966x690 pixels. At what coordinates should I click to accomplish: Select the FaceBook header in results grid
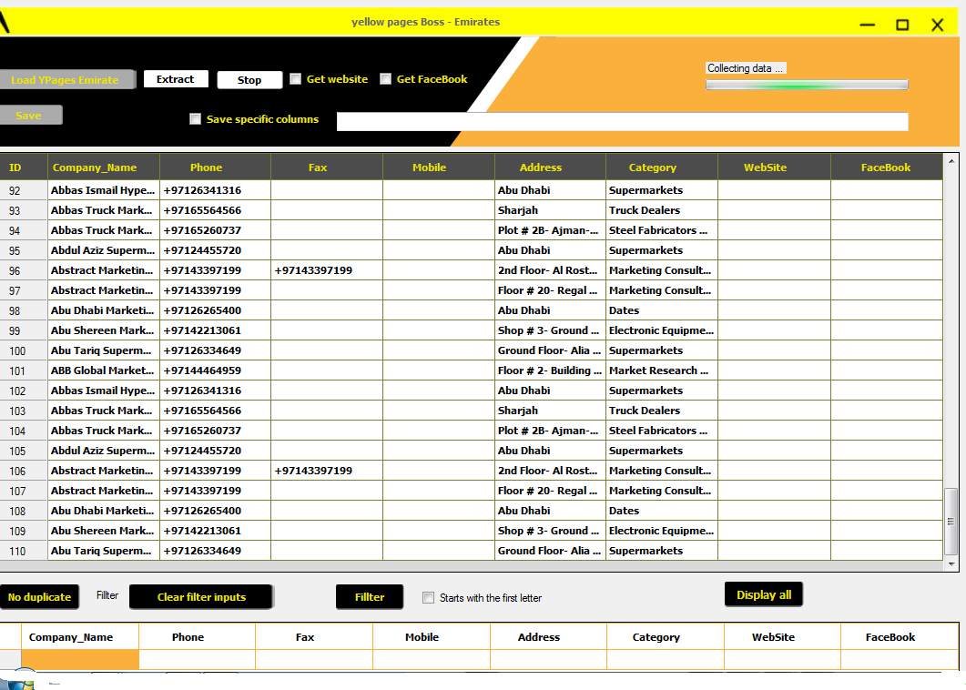pyautogui.click(x=887, y=167)
